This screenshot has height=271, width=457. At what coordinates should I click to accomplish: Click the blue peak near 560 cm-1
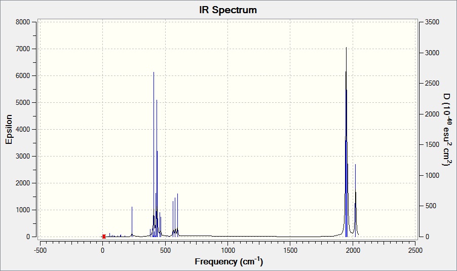click(x=173, y=219)
